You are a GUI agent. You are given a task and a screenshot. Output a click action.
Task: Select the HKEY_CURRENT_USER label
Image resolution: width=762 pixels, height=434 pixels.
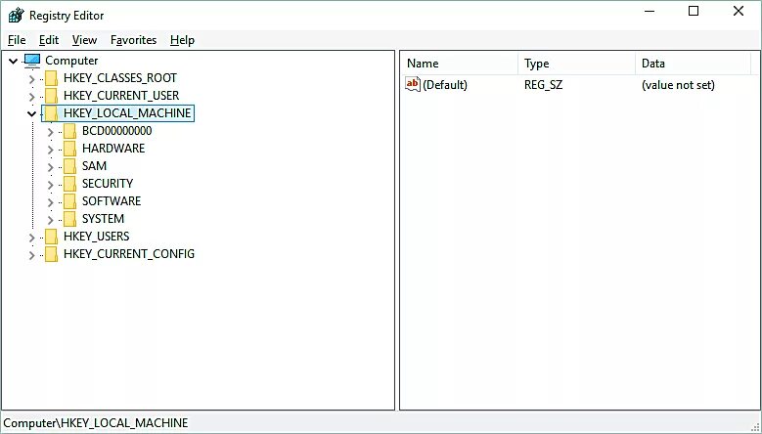click(121, 96)
